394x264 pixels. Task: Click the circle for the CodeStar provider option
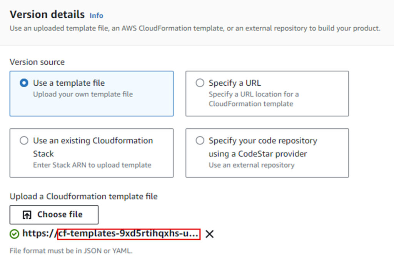[200, 141]
